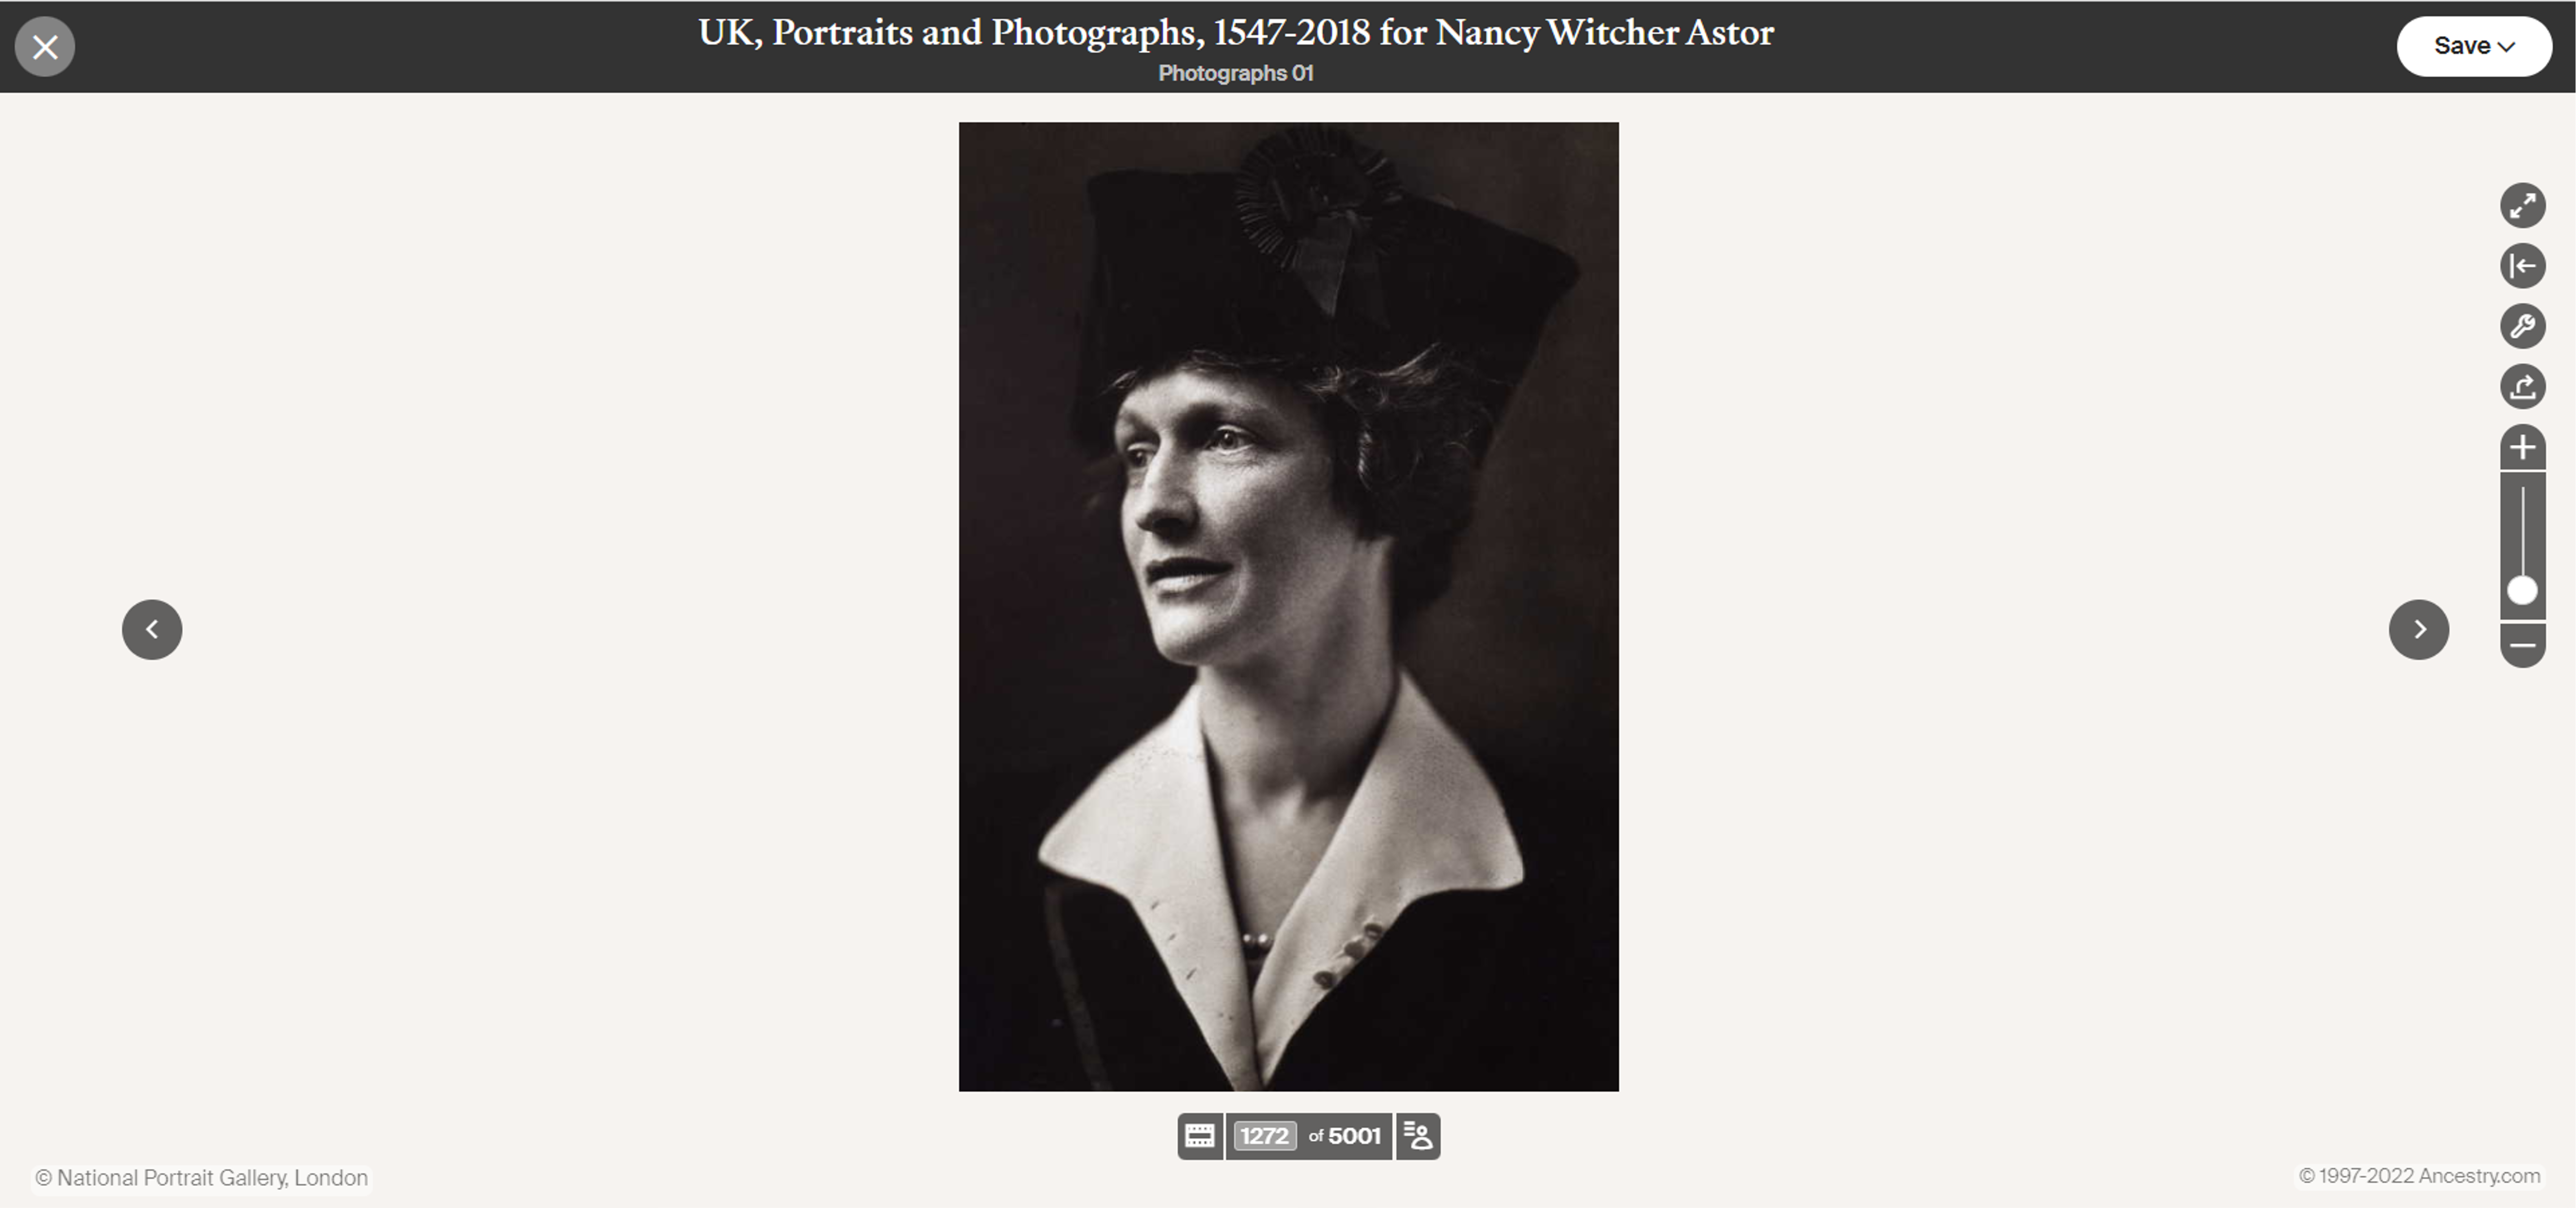Enter full screen with expand arrows icon
Viewport: 2576px width, 1208px height.
pyautogui.click(x=2522, y=206)
